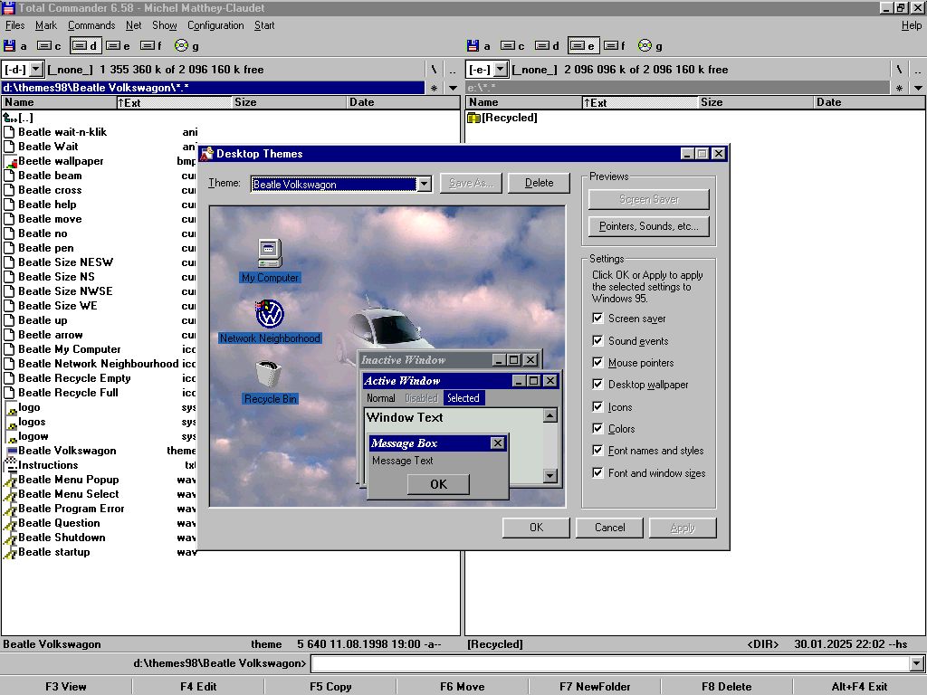Click the Beatle wallpaper bmp file icon

click(x=10, y=161)
